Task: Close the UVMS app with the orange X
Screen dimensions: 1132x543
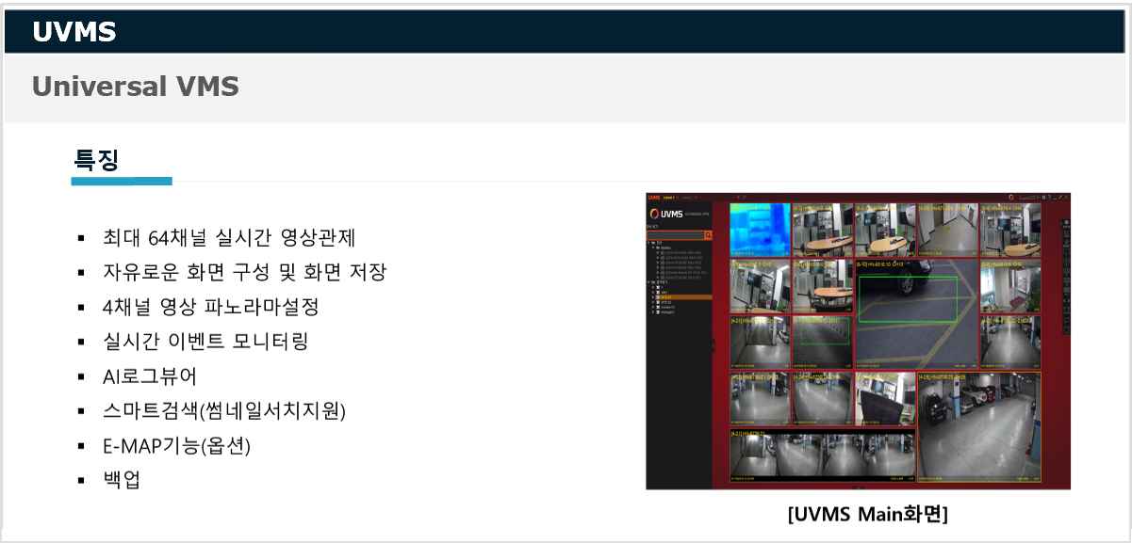Action: pyautogui.click(x=1066, y=198)
